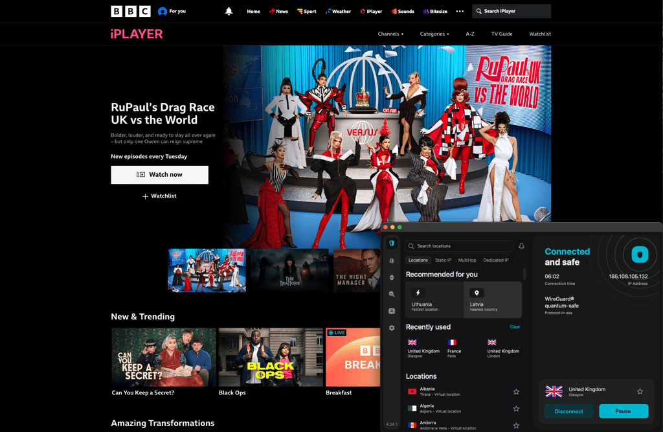Viewport: 663px width, 432px height.
Task: Open the live Breakfast thumbnail
Action: click(x=353, y=357)
